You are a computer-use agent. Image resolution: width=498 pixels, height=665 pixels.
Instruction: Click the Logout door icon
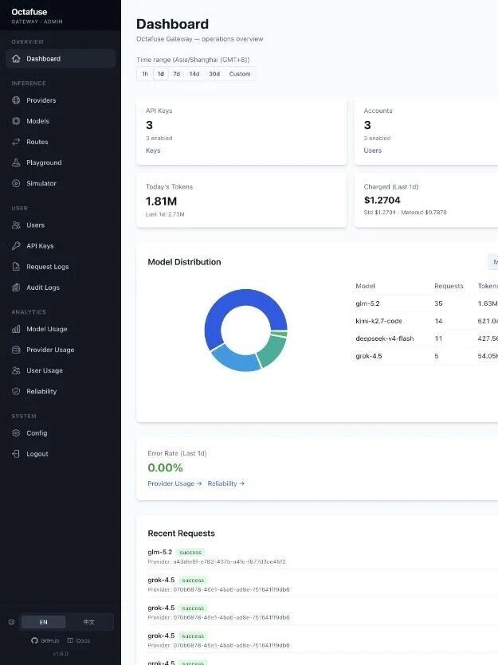(16, 454)
